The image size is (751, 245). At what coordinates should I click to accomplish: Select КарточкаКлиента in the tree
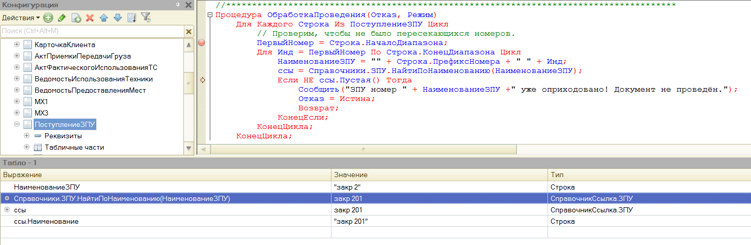click(x=65, y=45)
